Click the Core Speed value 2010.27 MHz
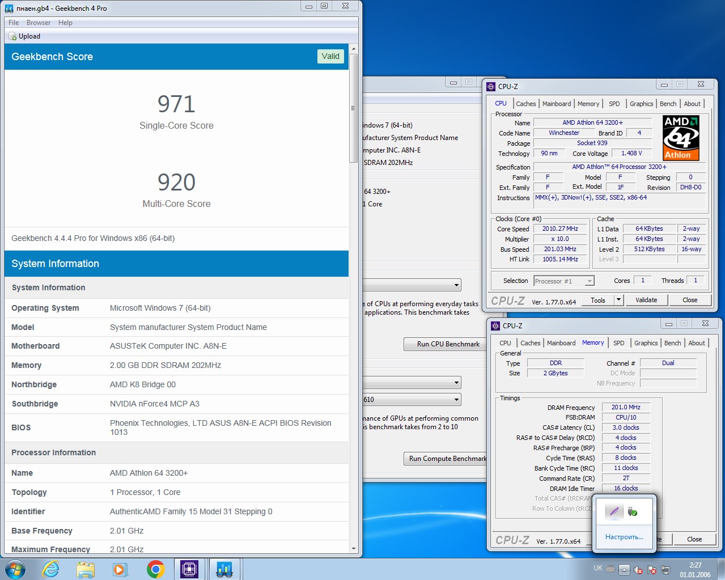 click(x=560, y=229)
